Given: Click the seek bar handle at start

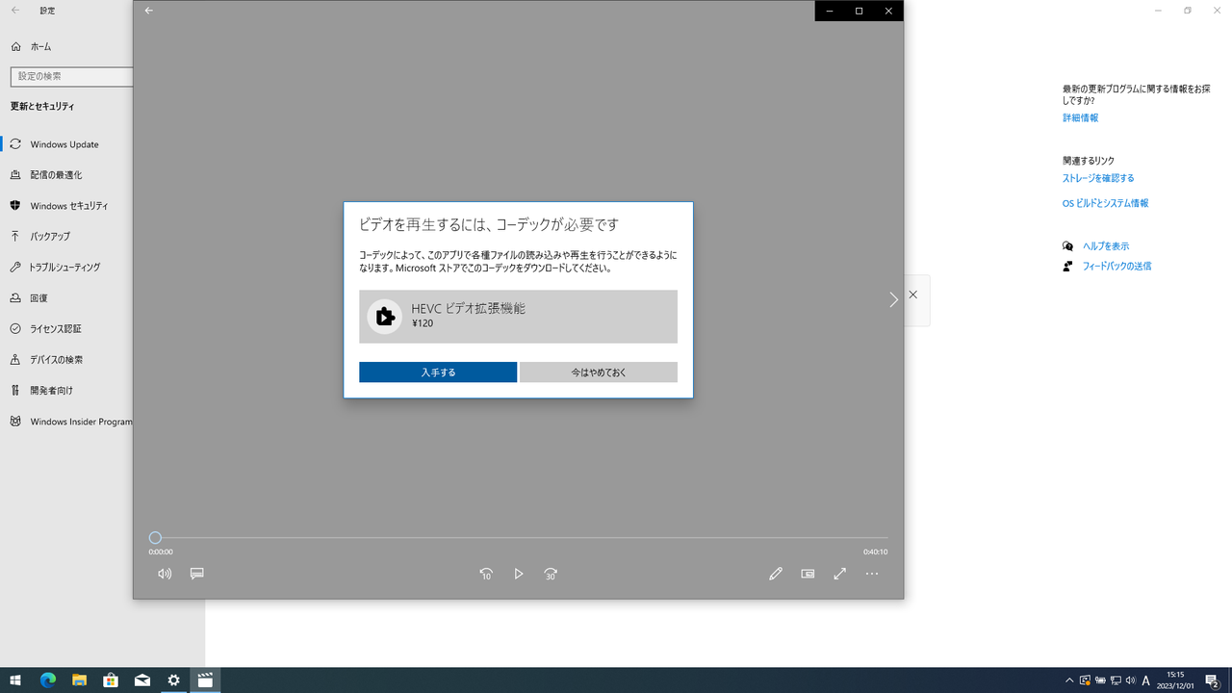Looking at the screenshot, I should [x=155, y=538].
